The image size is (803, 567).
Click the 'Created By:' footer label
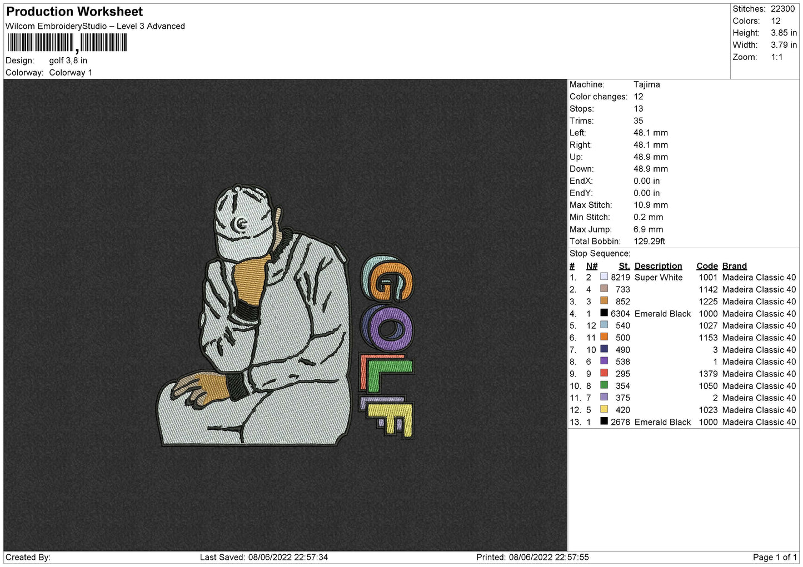(28, 557)
